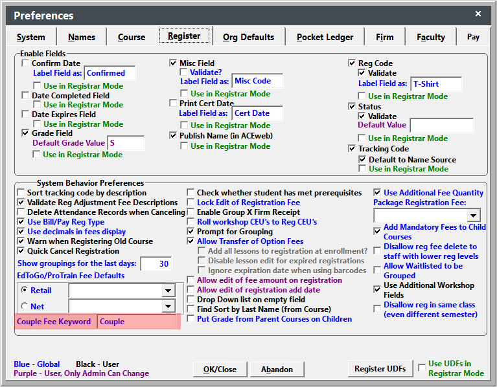497x387 pixels.
Task: Uncheck the Reg Code checkbox
Action: tap(352, 63)
